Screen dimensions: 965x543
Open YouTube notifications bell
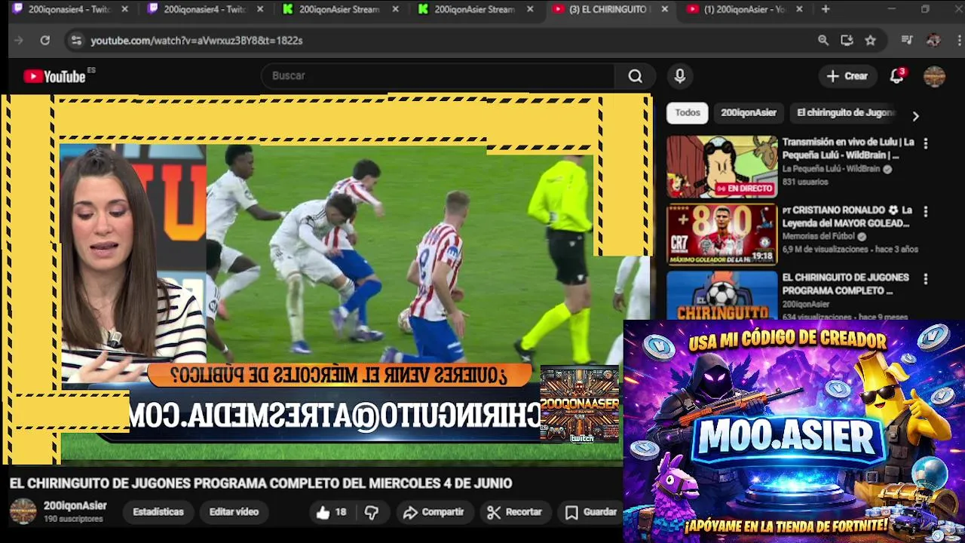[897, 76]
